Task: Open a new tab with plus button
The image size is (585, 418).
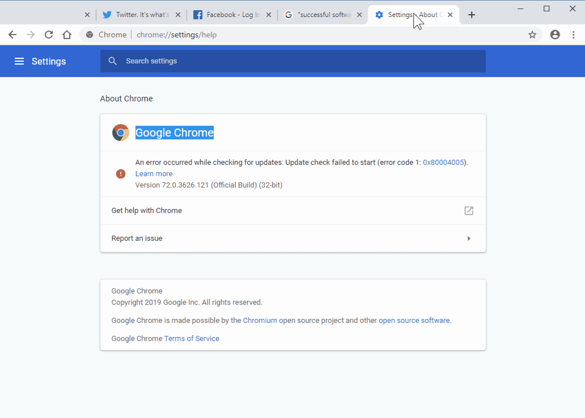Action: coord(472,15)
